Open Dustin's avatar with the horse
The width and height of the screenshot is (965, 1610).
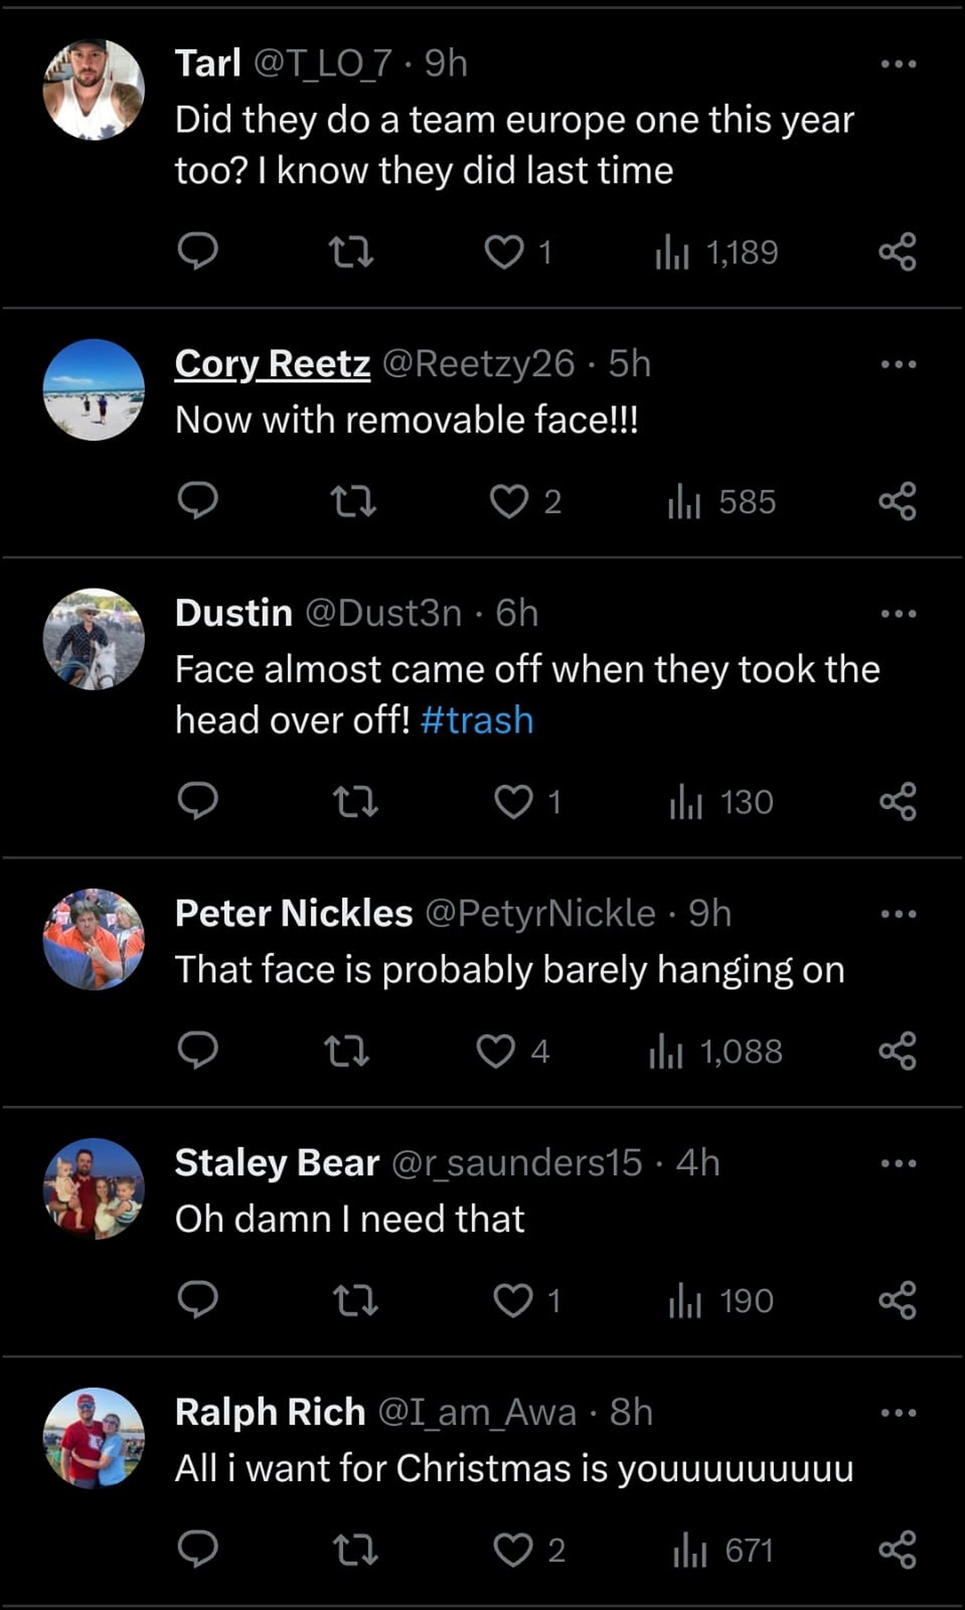coord(94,638)
